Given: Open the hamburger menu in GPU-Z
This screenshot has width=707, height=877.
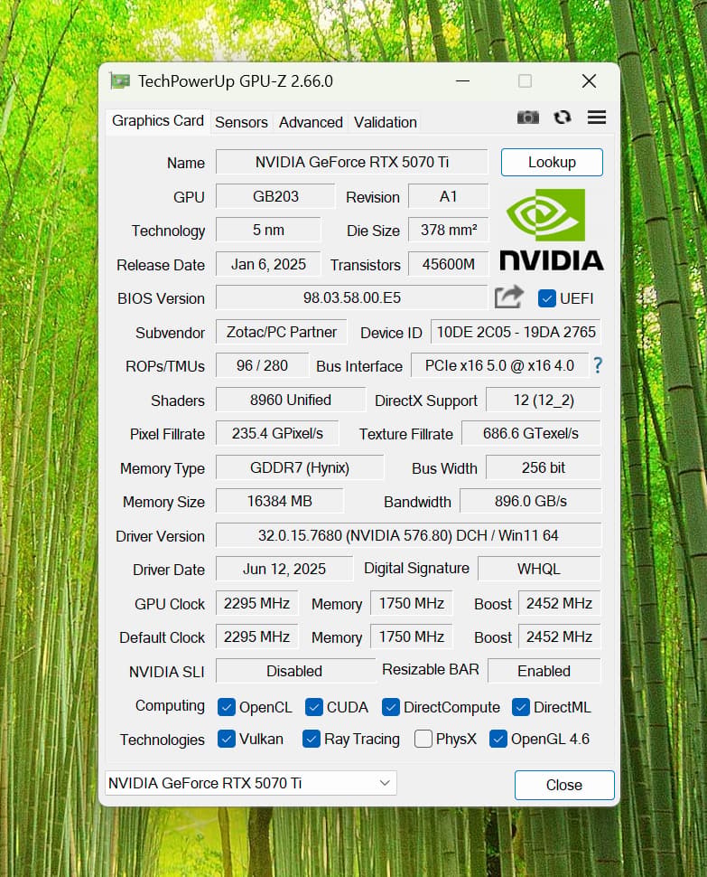Looking at the screenshot, I should pyautogui.click(x=597, y=118).
